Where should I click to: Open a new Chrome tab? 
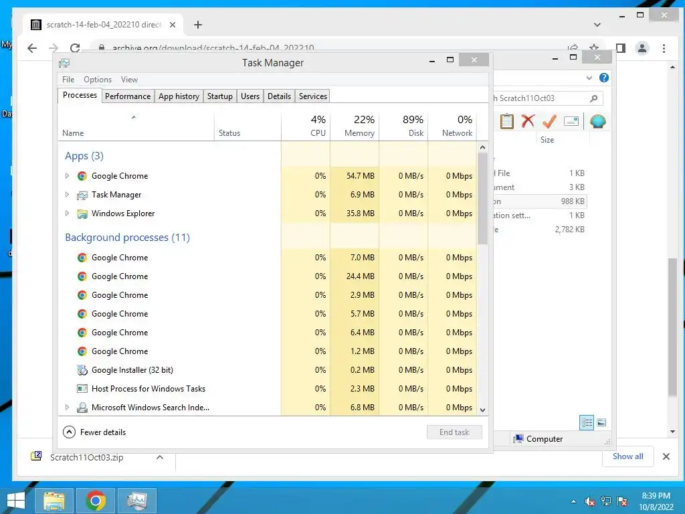point(198,25)
